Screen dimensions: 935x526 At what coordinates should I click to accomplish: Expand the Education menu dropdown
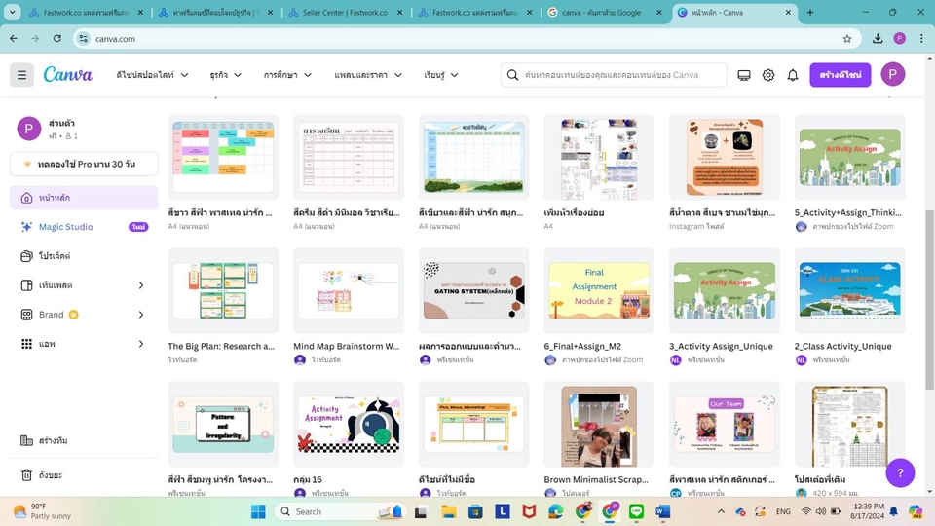pyautogui.click(x=287, y=75)
